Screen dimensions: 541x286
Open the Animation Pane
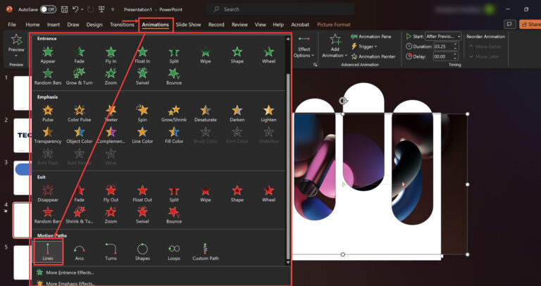[371, 37]
